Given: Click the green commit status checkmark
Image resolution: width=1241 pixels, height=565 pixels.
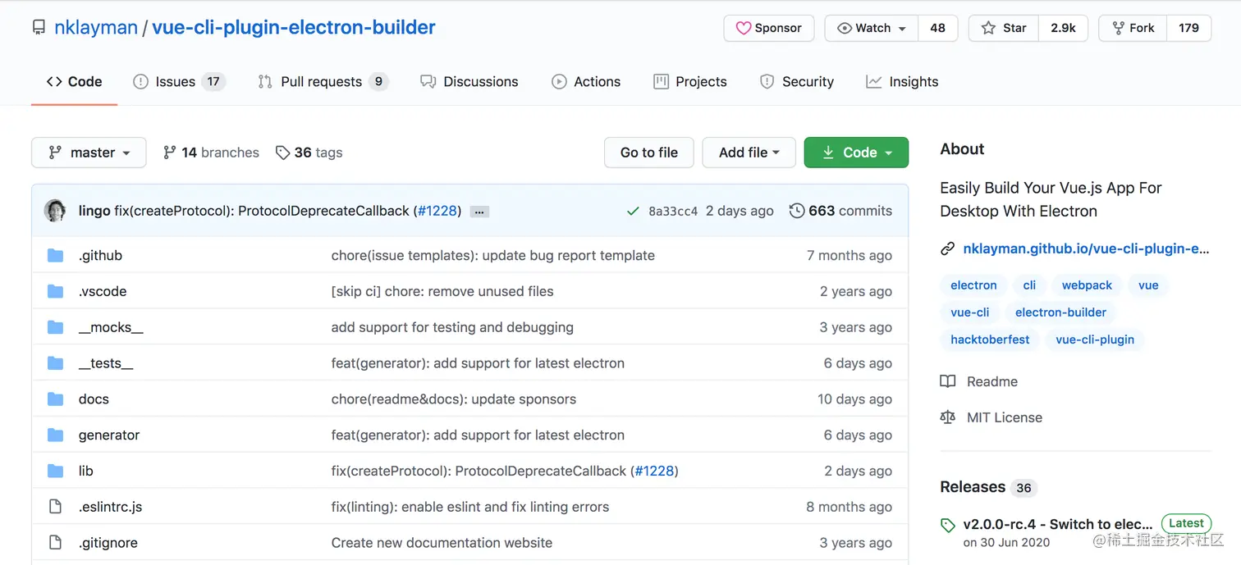Looking at the screenshot, I should click(x=632, y=211).
